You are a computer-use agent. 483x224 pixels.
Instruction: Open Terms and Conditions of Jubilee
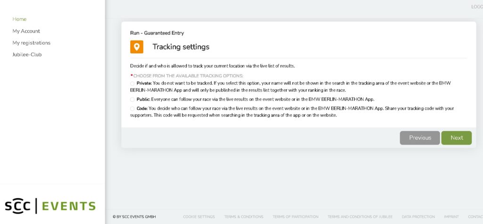click(360, 216)
